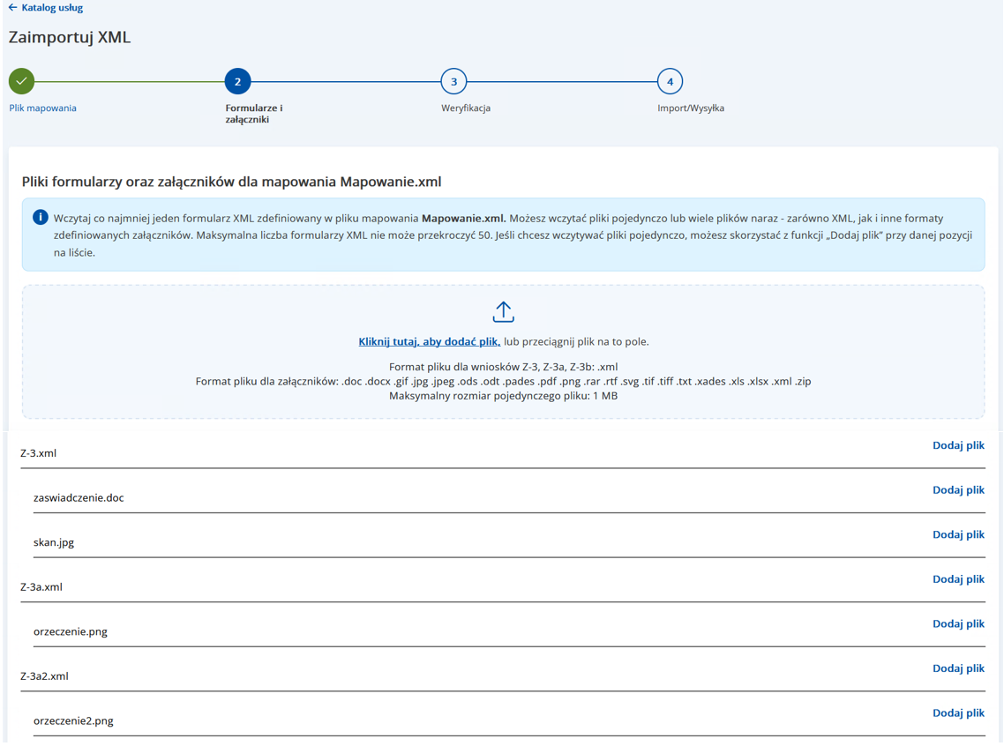This screenshot has width=1004, height=746.
Task: Click the Weryfikacja step label
Action: 466,108
